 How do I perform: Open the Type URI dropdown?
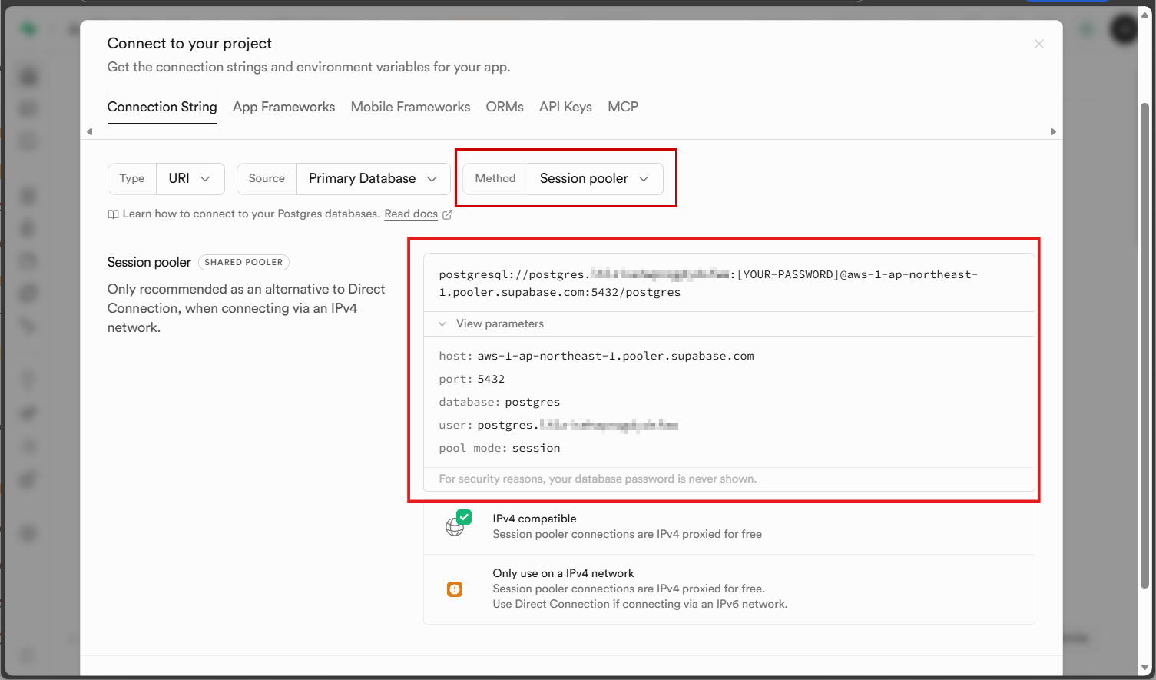[190, 178]
